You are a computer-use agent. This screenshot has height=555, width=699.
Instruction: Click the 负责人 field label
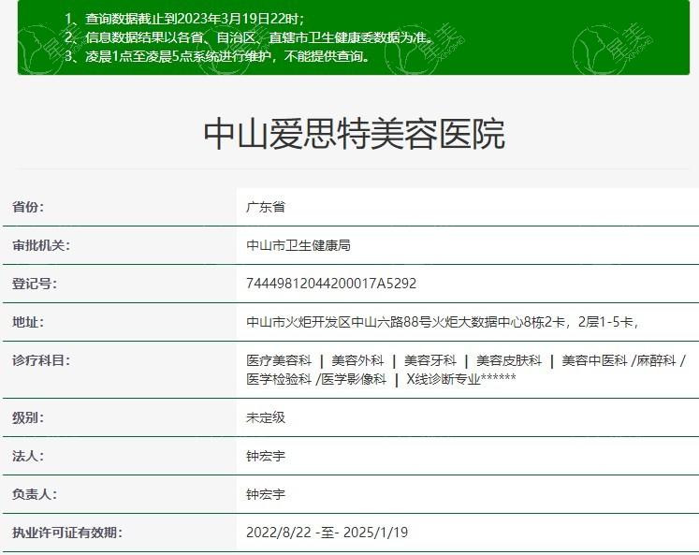[35, 494]
